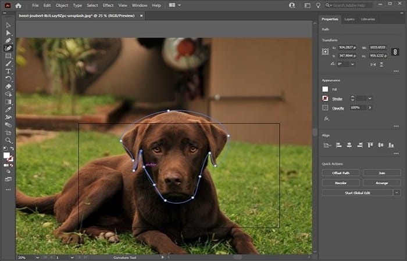Screen dimensions: 407x261
Task: Open the Window menu
Action: [x=140, y=5]
